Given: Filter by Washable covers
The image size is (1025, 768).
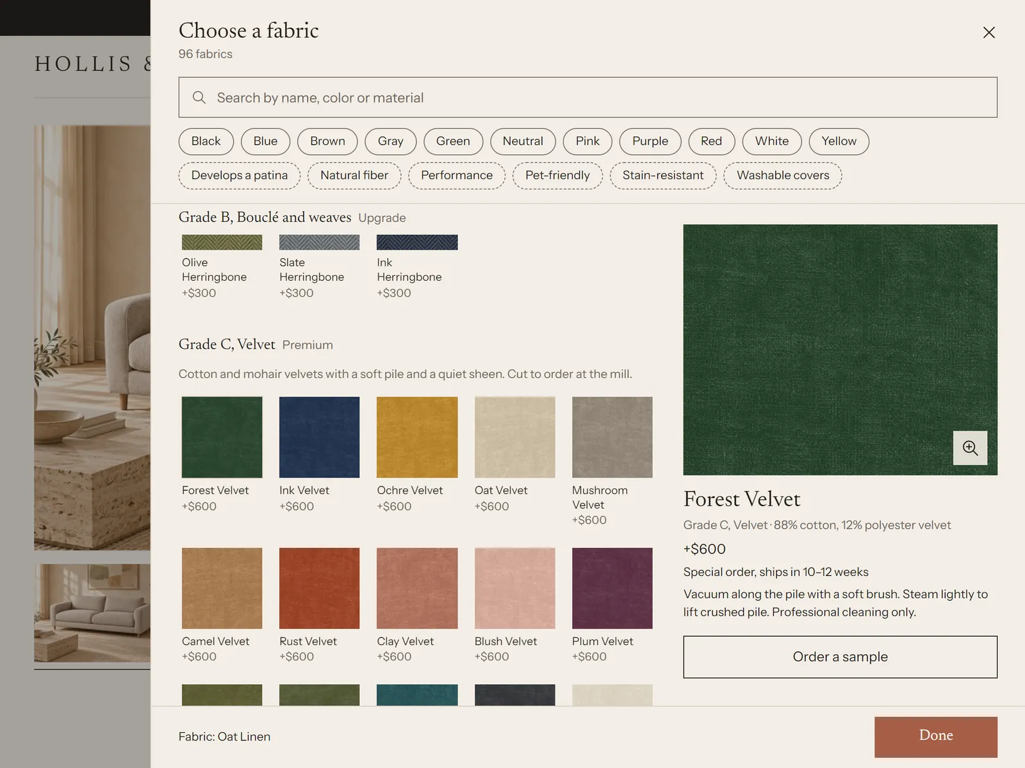Looking at the screenshot, I should click(783, 175).
